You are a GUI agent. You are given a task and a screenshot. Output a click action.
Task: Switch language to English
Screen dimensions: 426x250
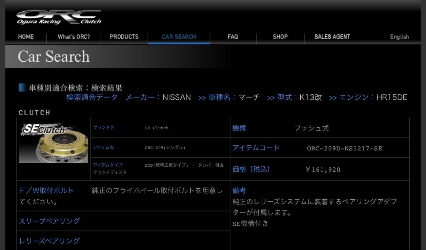pos(399,37)
